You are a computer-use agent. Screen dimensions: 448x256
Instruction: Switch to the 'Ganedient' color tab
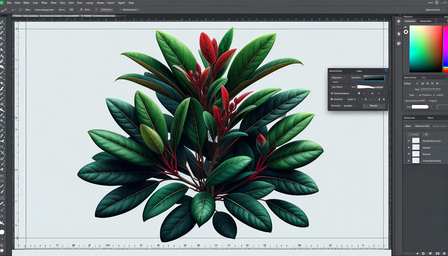410,21
